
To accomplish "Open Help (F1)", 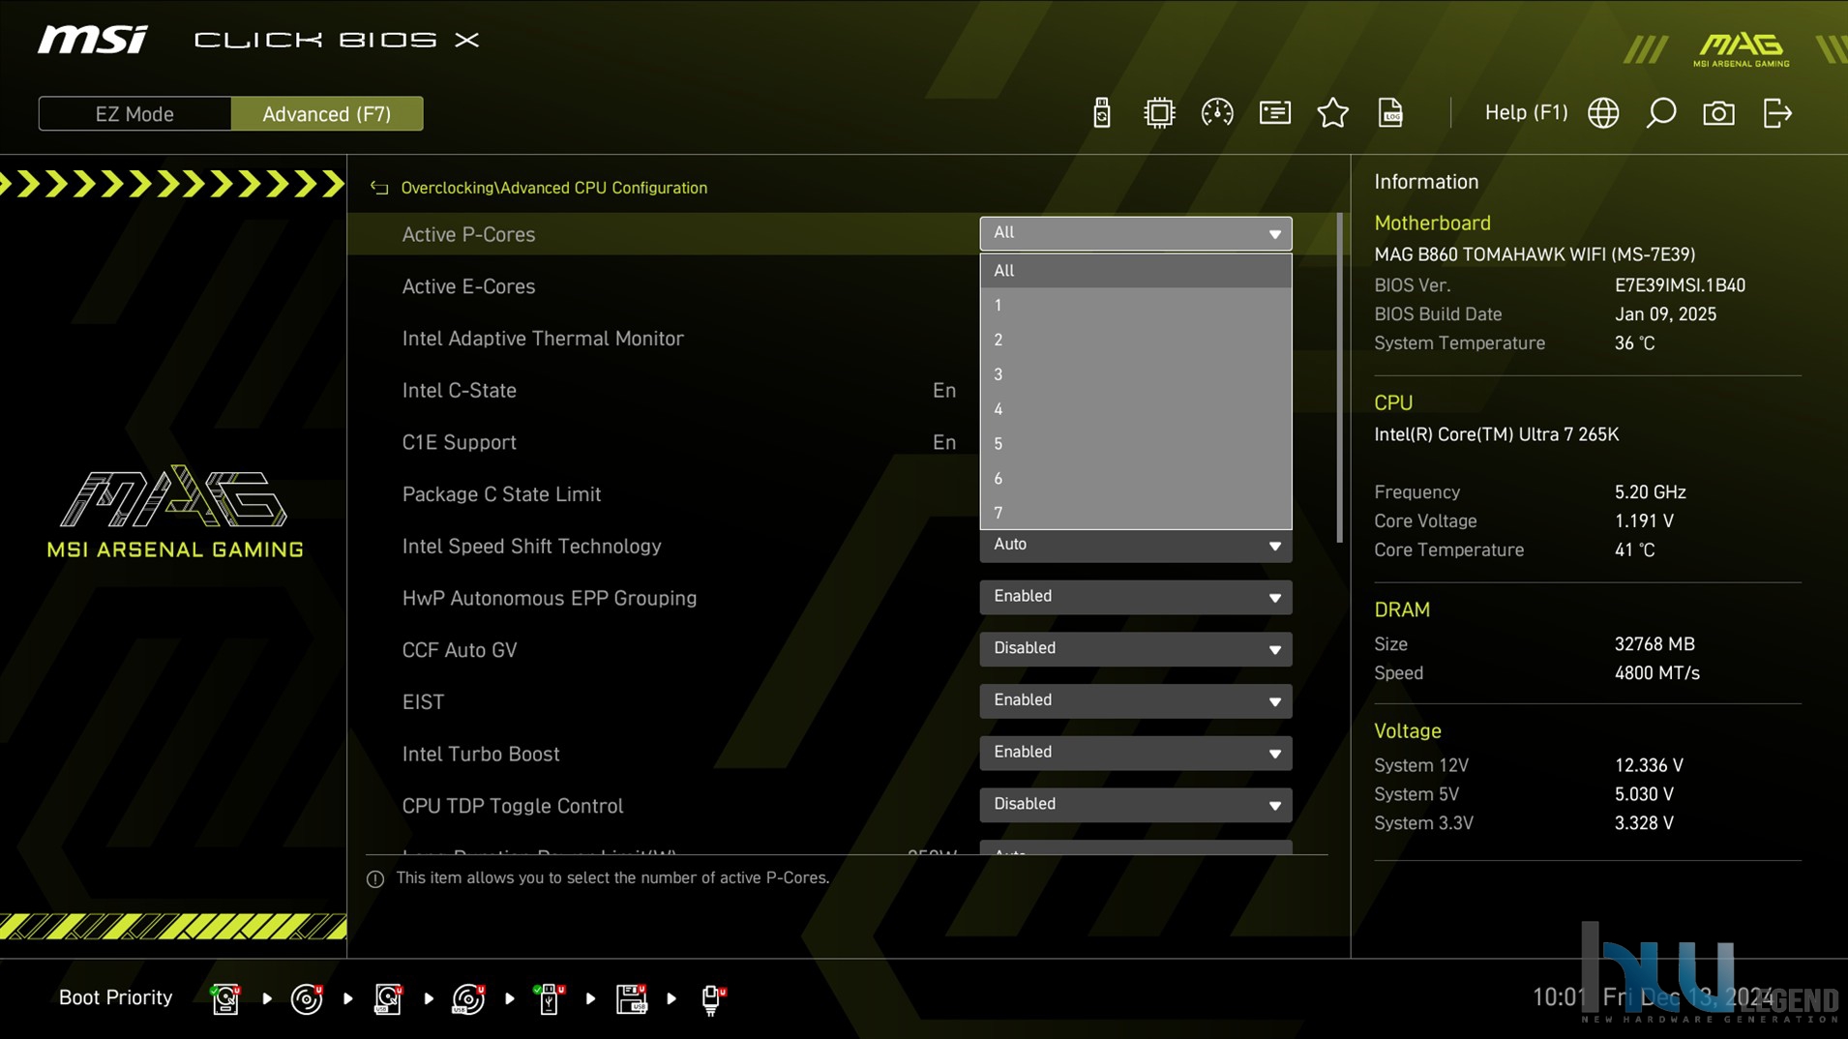I will point(1526,112).
